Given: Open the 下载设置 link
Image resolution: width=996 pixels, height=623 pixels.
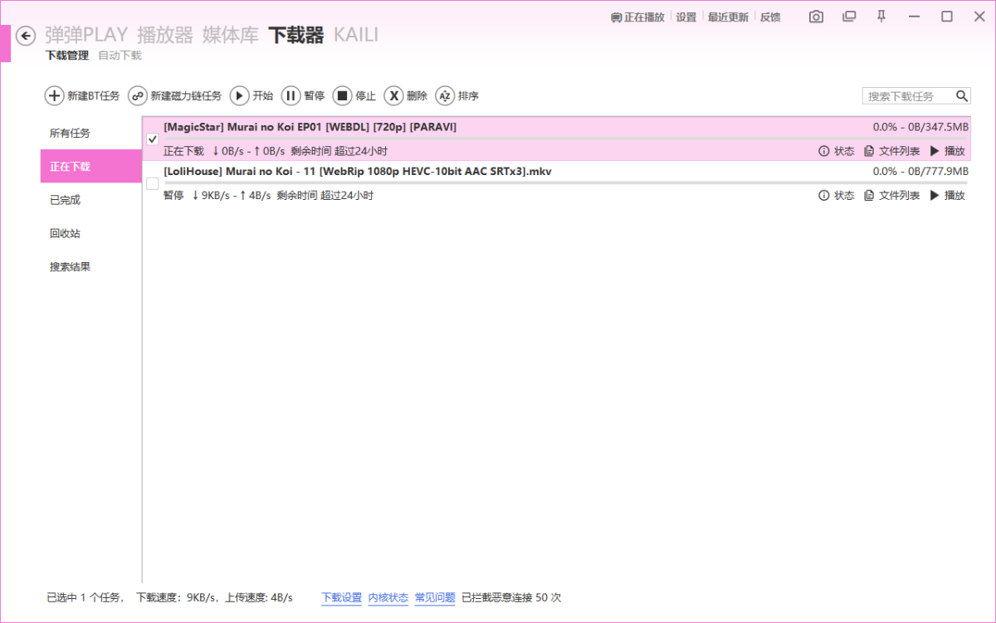Looking at the screenshot, I should coord(341,597).
